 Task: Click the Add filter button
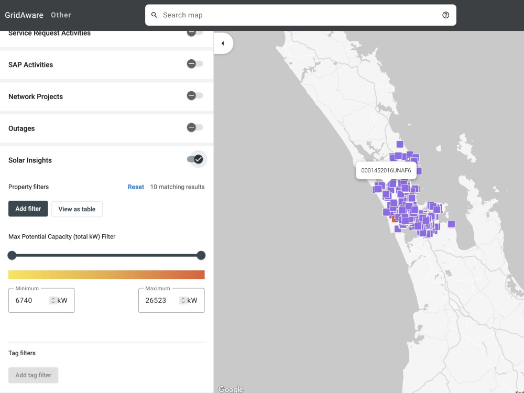tap(28, 209)
